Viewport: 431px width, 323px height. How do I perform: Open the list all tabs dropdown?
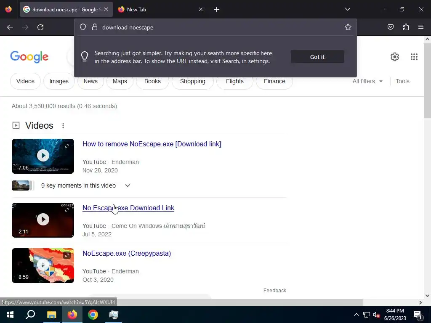pyautogui.click(x=347, y=9)
